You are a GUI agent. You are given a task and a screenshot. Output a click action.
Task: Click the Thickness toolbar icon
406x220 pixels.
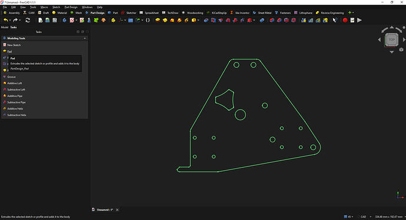294,20
